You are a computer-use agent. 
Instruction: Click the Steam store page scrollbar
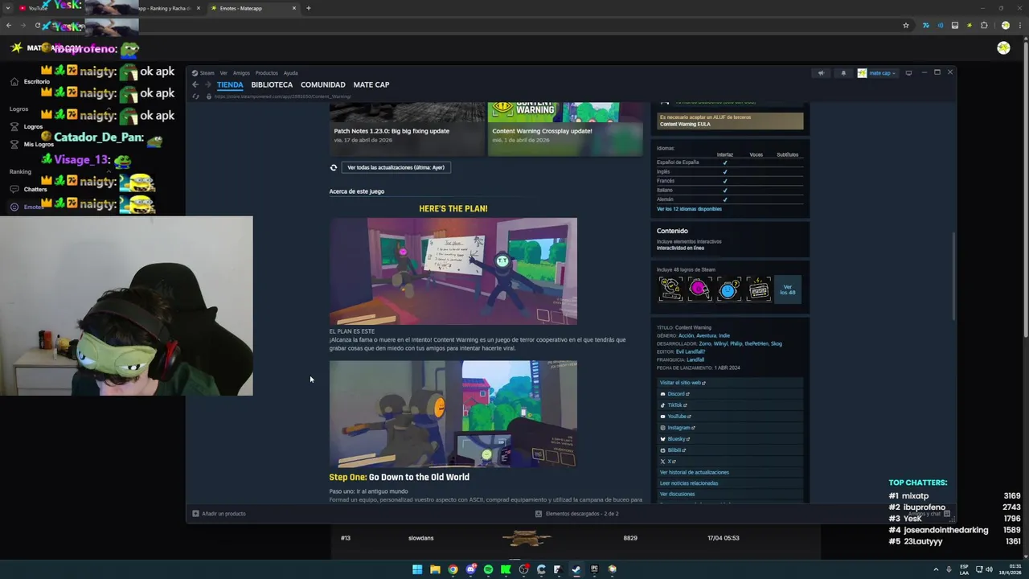click(953, 275)
